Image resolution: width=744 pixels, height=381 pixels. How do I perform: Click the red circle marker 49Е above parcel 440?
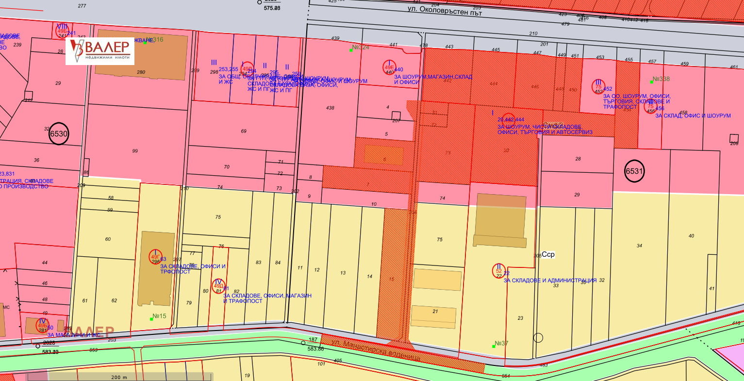pyautogui.click(x=389, y=68)
